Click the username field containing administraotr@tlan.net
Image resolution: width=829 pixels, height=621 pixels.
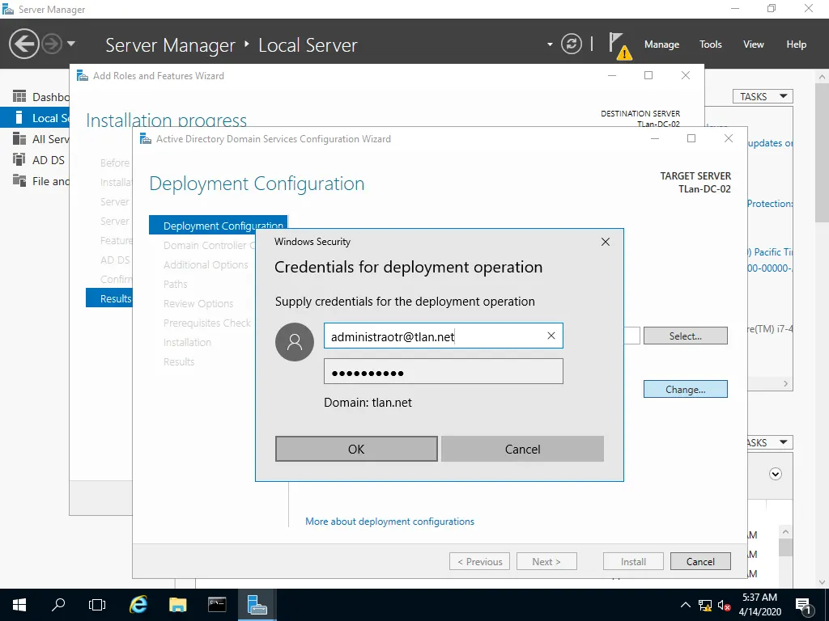coord(443,336)
